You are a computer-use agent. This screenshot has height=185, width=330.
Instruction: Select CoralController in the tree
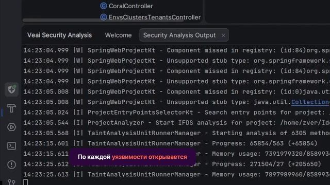[x=130, y=6]
